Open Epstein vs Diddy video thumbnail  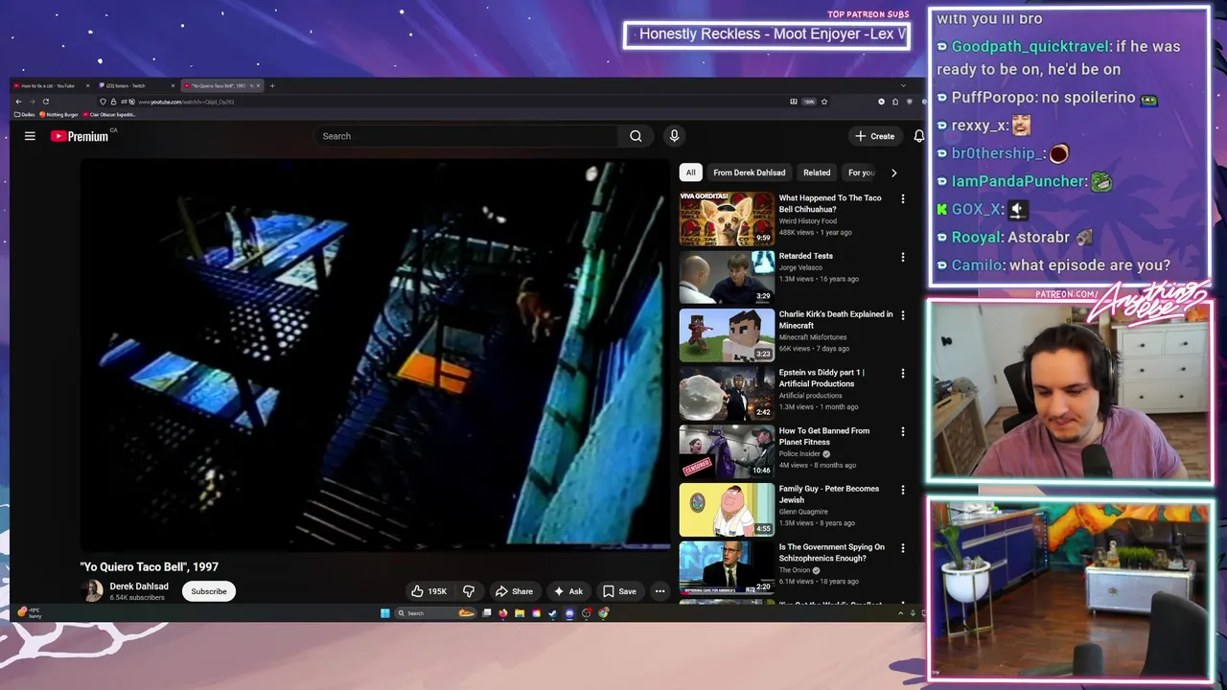click(727, 394)
